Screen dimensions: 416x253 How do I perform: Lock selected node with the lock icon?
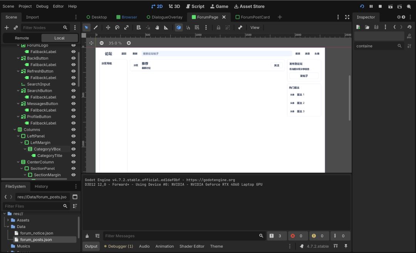point(218,28)
